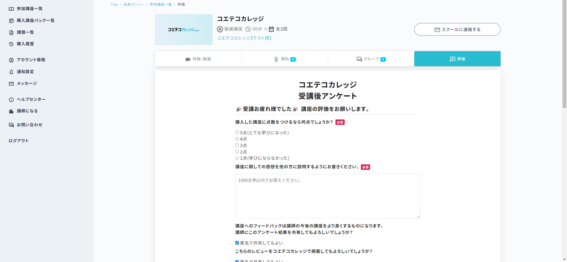This screenshot has height=262, width=567.
Task: Open the グループ tab
Action: coord(371,59)
